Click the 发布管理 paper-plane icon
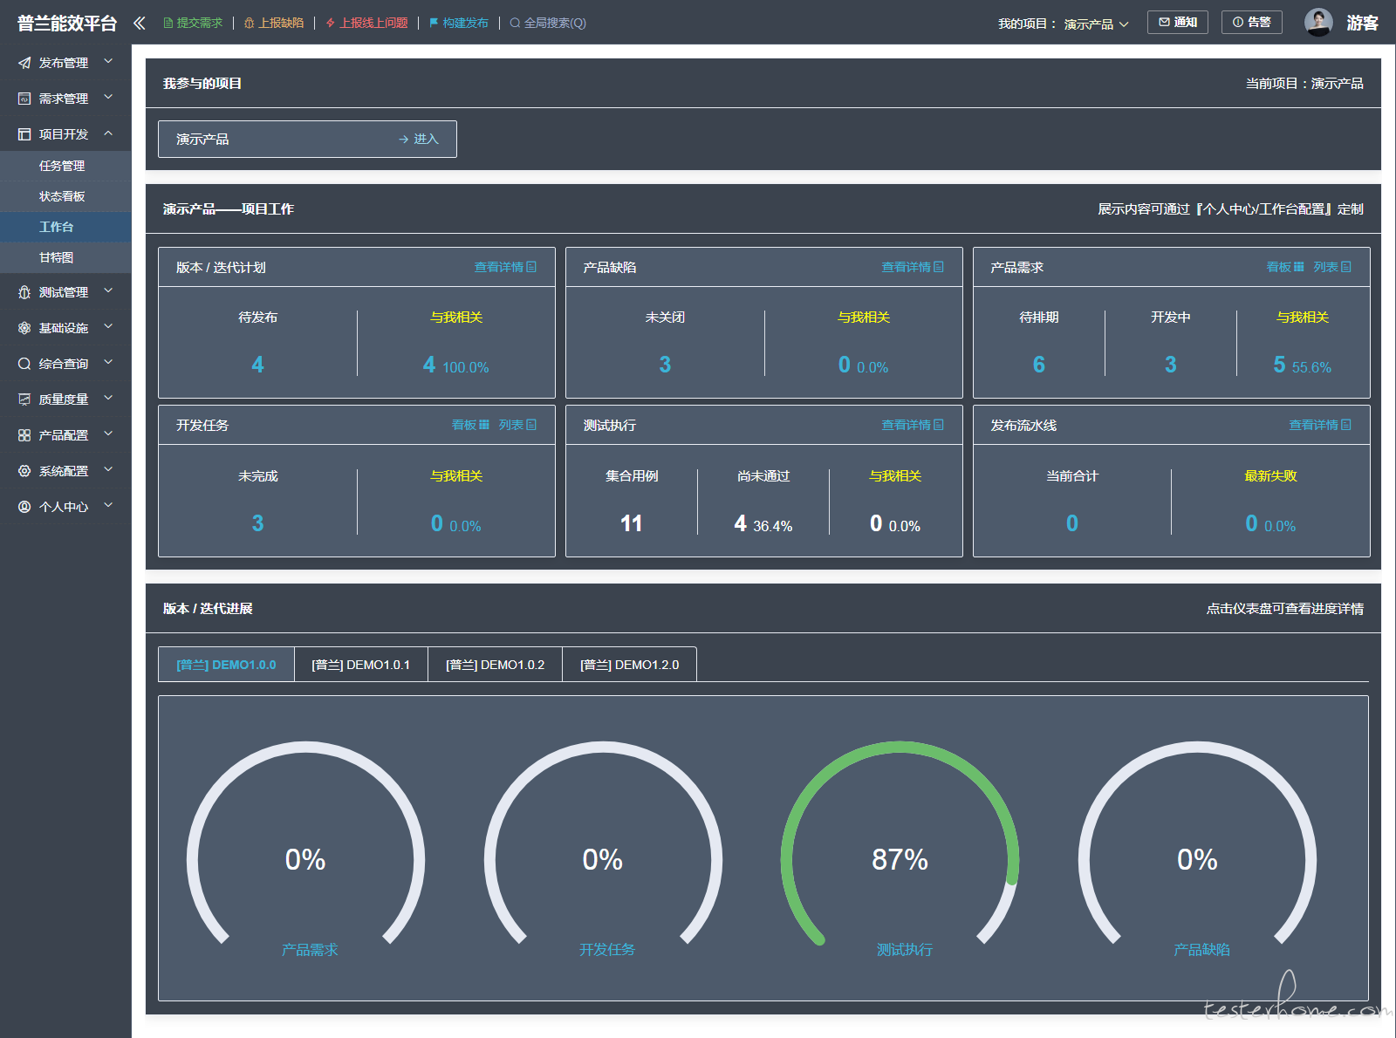Viewport: 1396px width, 1038px height. click(x=24, y=63)
